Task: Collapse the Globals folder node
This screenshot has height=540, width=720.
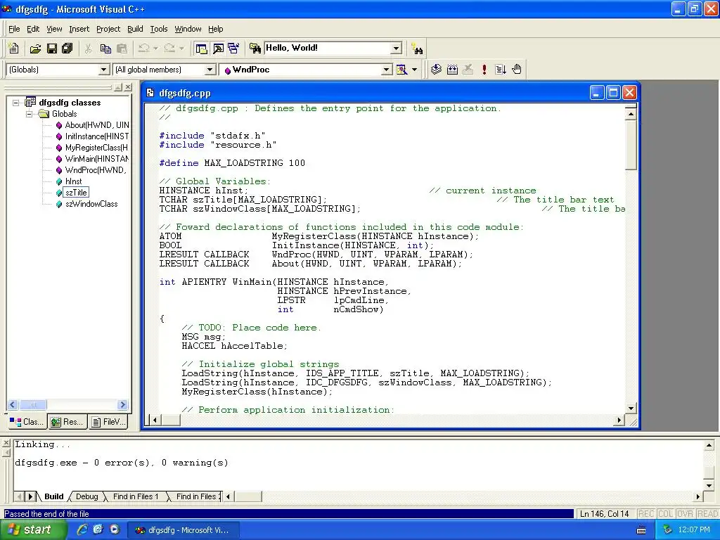Action: 29,114
